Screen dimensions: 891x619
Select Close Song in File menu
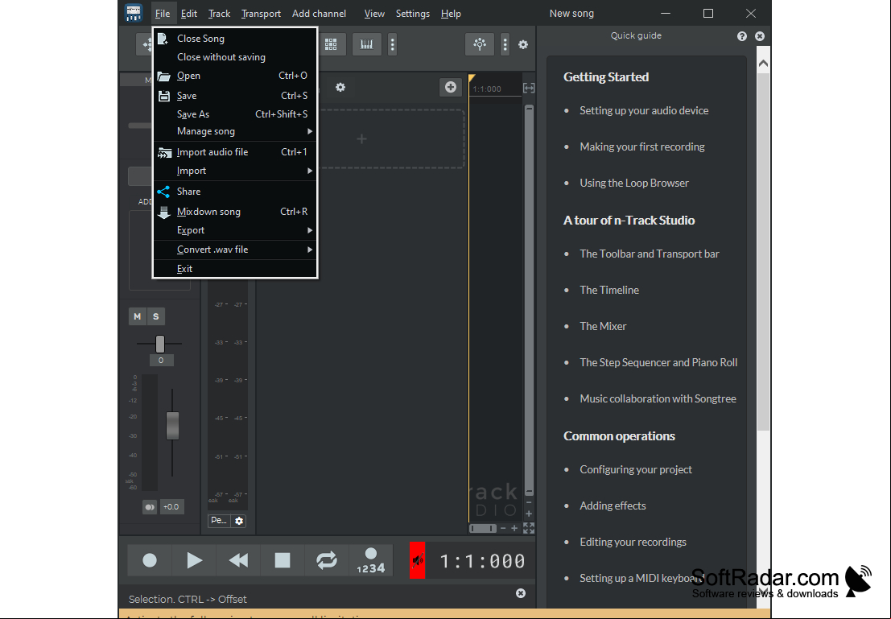[x=235, y=39]
